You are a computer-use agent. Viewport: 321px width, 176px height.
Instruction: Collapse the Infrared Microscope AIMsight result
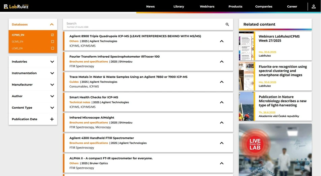(222, 123)
